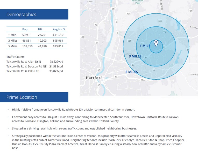Click the Hartford city label on map
Viewport: 198px width, 152px height.
(94, 78)
